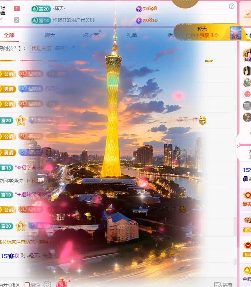Open the avatar with green bottles
Viewport: 251px width, 287px height.
coord(247,83)
